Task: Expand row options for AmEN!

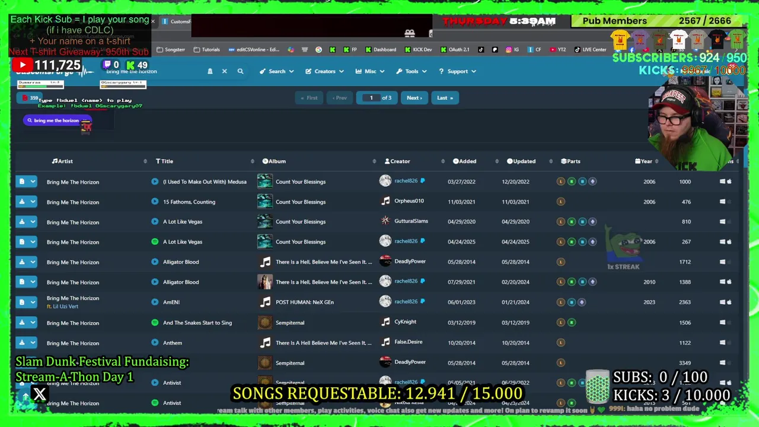Action: click(33, 302)
